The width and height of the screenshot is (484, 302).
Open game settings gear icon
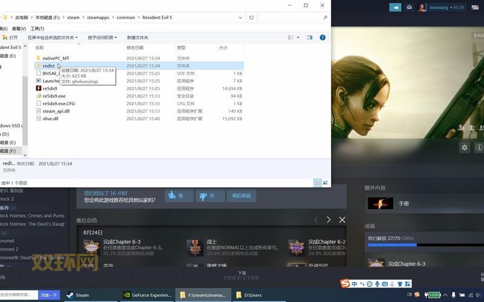point(465,147)
